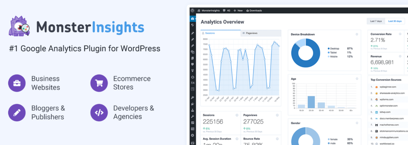Click the Pageviews stat info icon
Image resolution: width=408 pixels, height=145 pixels.
click(277, 115)
